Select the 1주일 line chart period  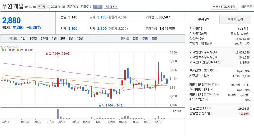pos(33,38)
